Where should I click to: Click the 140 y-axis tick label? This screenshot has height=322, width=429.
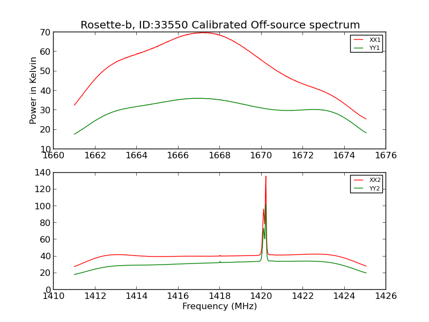coord(43,172)
